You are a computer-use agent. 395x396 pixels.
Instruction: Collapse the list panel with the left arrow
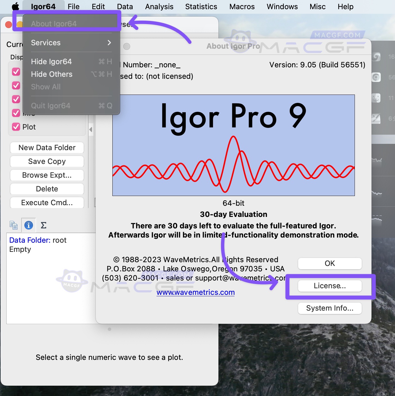[x=91, y=130]
